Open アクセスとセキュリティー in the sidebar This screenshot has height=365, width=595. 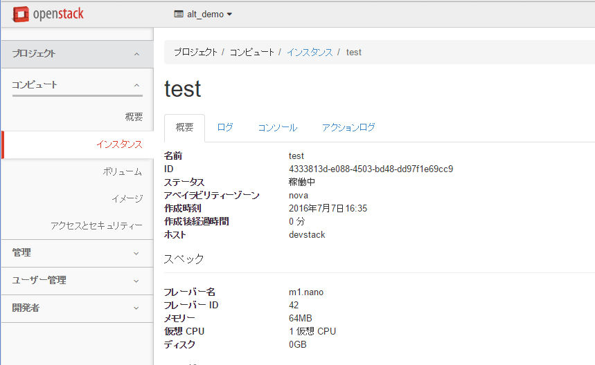(x=96, y=226)
